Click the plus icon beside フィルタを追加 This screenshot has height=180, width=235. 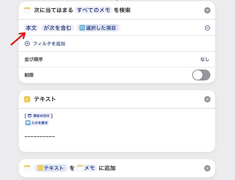[27, 44]
